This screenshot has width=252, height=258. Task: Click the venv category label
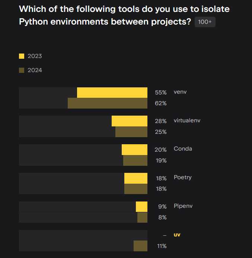coord(180,92)
